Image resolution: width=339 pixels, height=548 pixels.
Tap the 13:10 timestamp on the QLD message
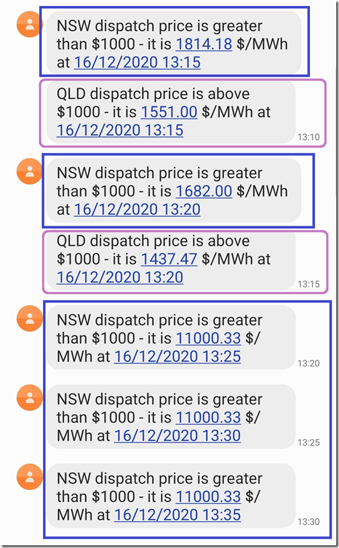pos(309,137)
